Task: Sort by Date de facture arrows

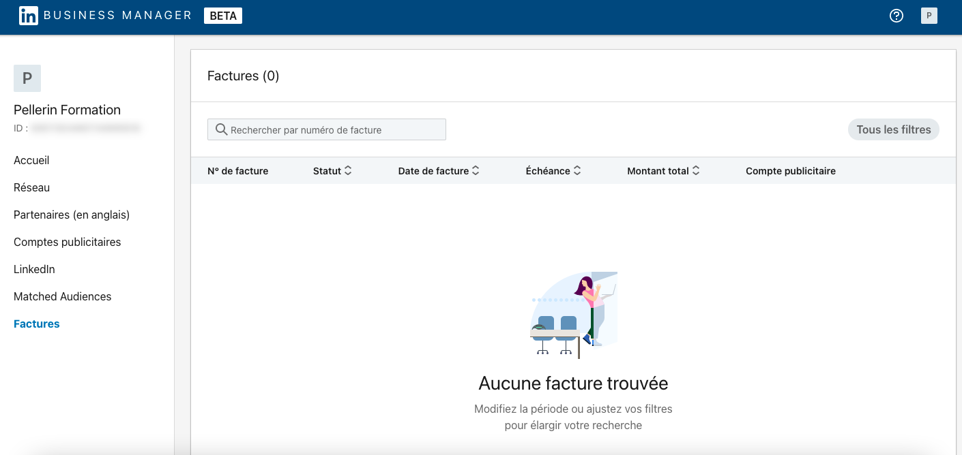Action: tap(476, 171)
